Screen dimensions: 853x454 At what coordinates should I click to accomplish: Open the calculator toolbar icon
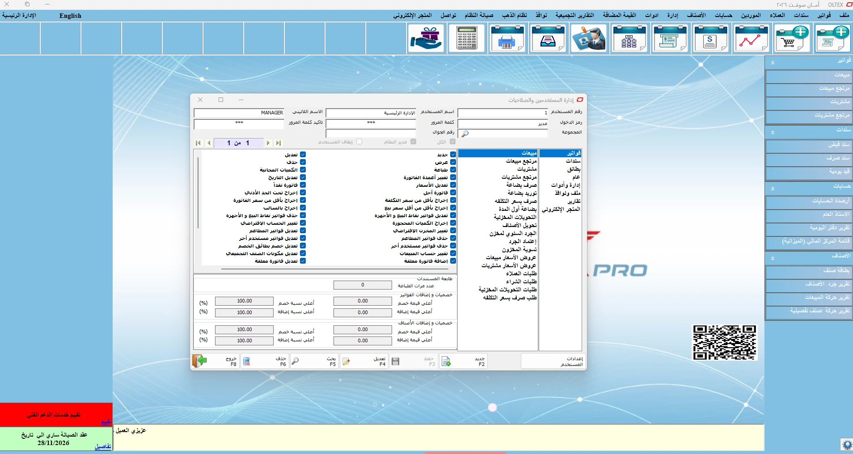467,38
